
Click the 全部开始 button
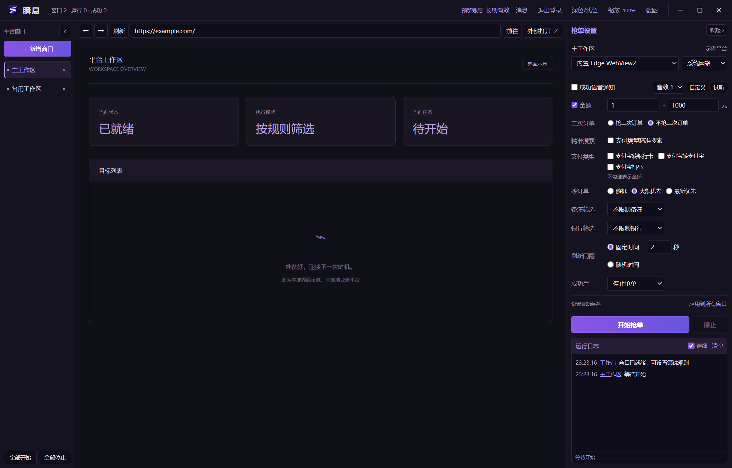(20, 458)
